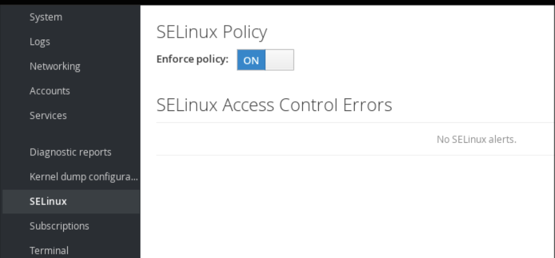Click the gray handle of Enforce switch
Viewport: 555px width, 258px height.
click(280, 60)
